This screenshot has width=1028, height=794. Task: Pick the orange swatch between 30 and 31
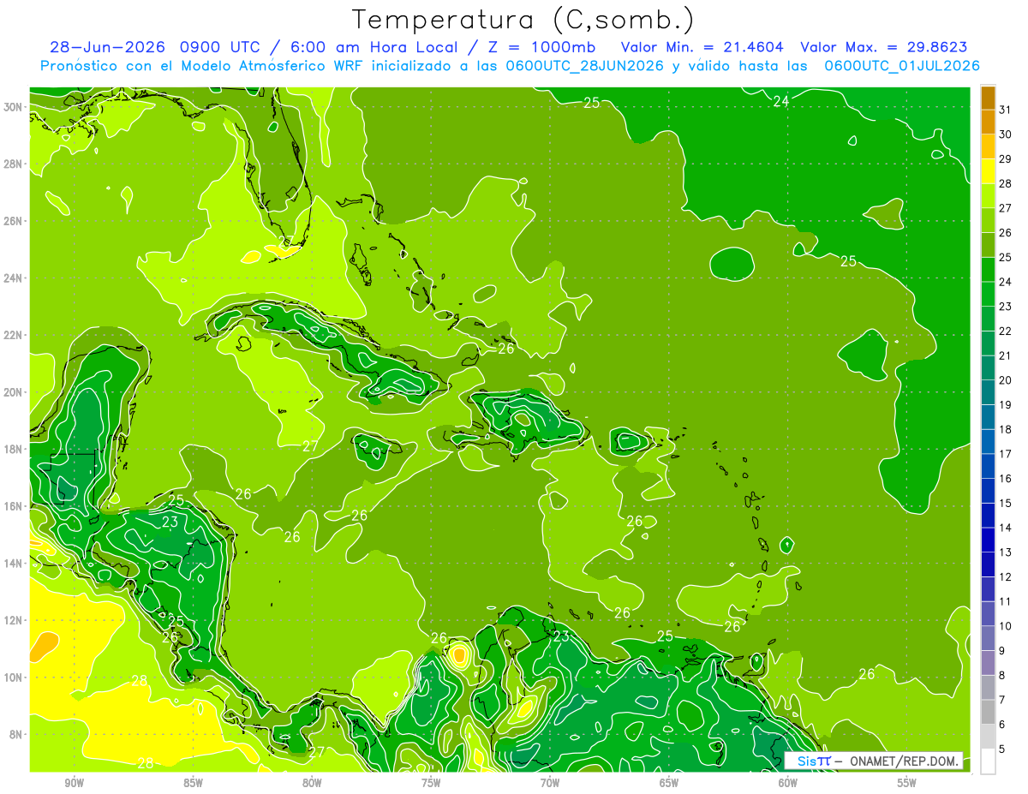[x=987, y=122]
